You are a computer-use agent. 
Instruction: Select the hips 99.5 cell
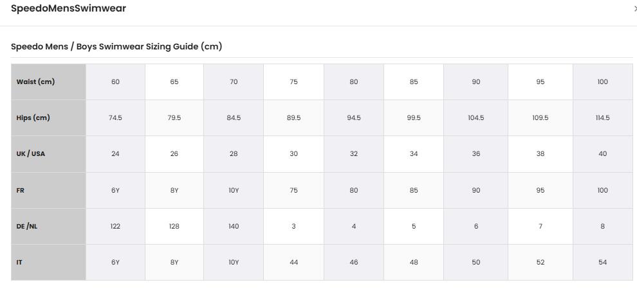pyautogui.click(x=414, y=118)
